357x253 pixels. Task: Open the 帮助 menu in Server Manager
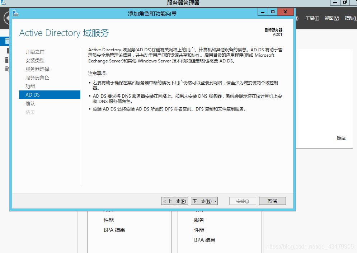pos(351,18)
